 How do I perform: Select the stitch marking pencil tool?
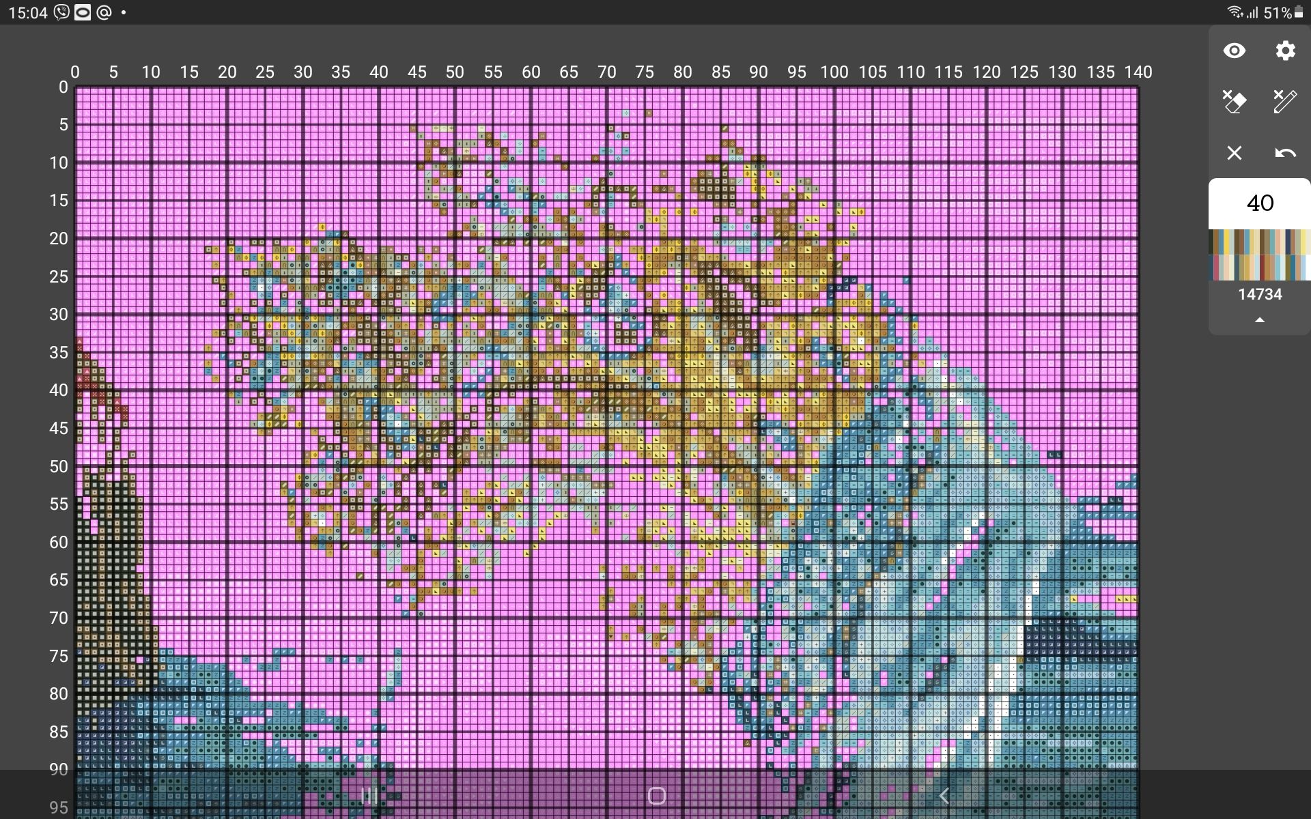tap(1285, 102)
